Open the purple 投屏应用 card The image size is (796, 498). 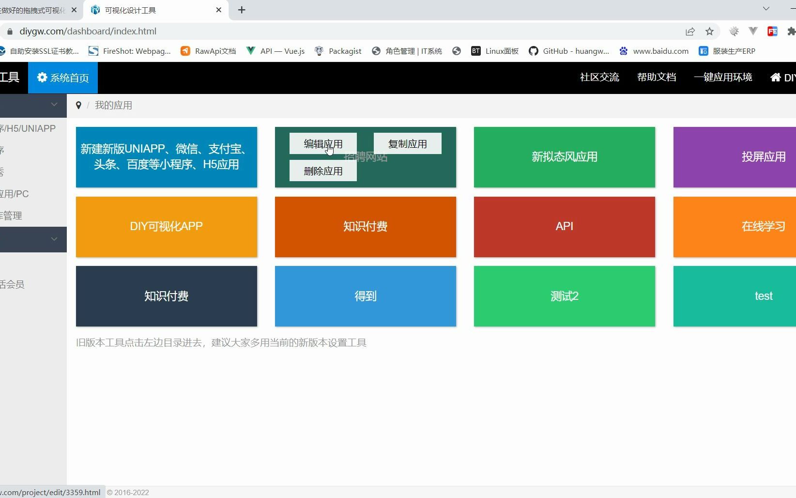click(x=735, y=157)
